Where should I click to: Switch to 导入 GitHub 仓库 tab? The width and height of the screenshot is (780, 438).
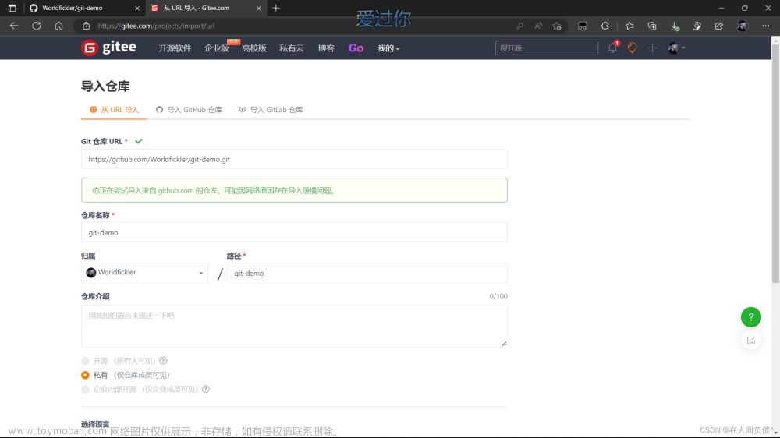(x=189, y=110)
